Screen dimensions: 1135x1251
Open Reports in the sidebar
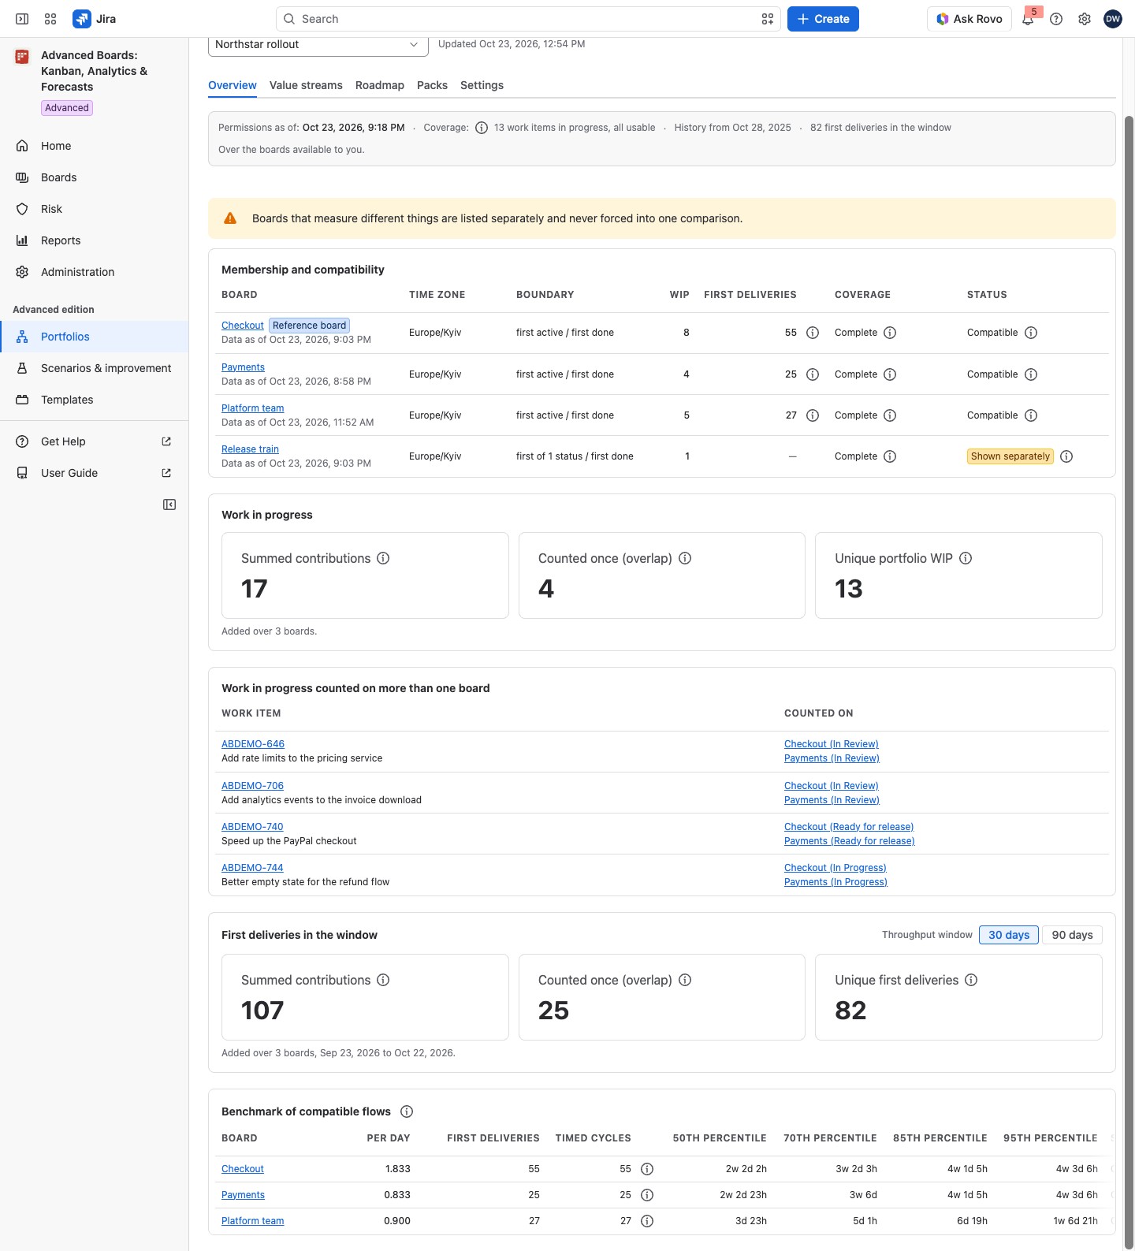(95, 240)
